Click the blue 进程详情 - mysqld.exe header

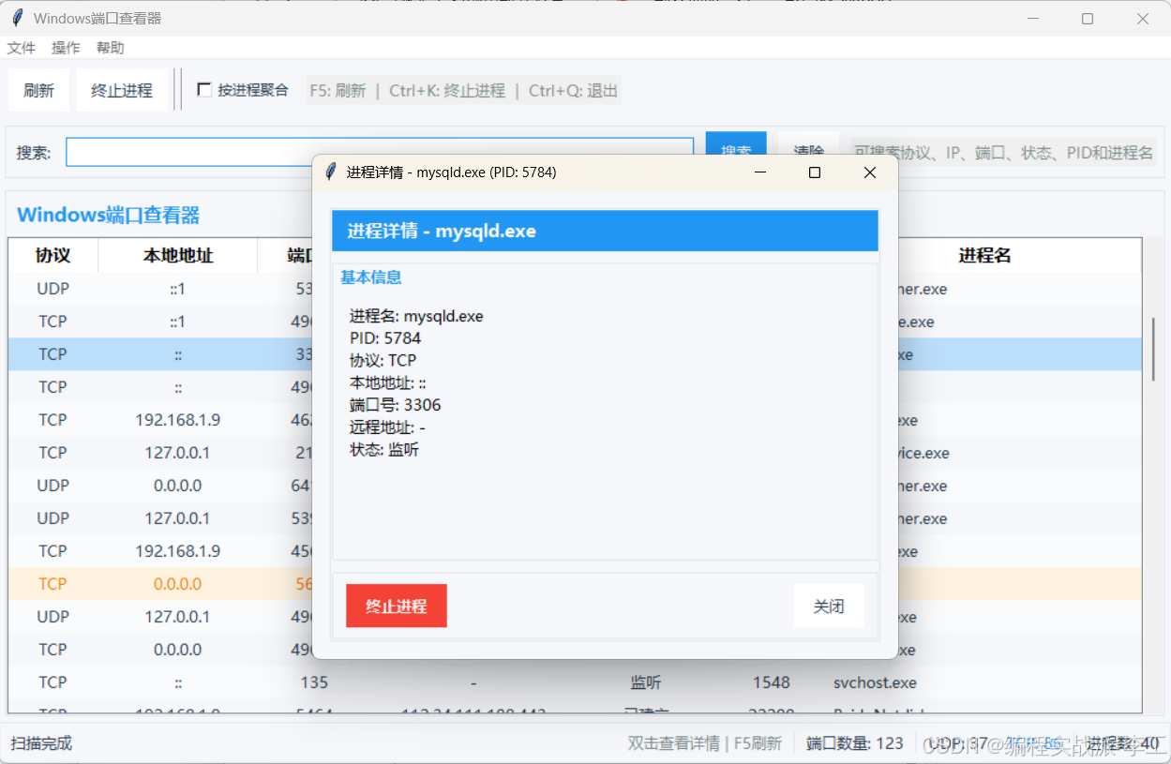[605, 231]
